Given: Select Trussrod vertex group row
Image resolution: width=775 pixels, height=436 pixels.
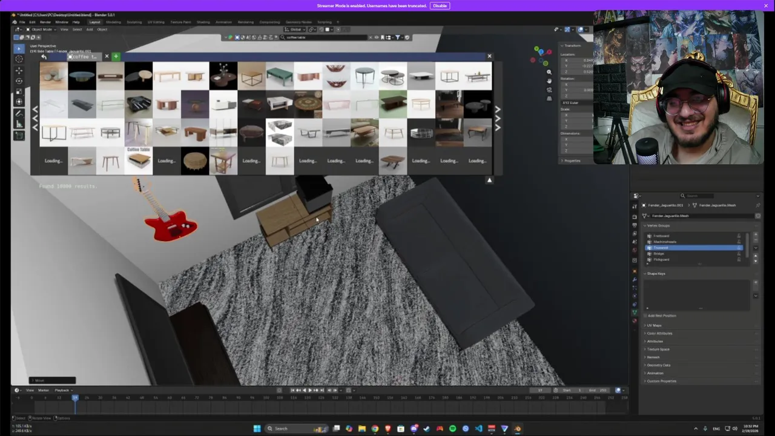Looking at the screenshot, I should pos(693,248).
